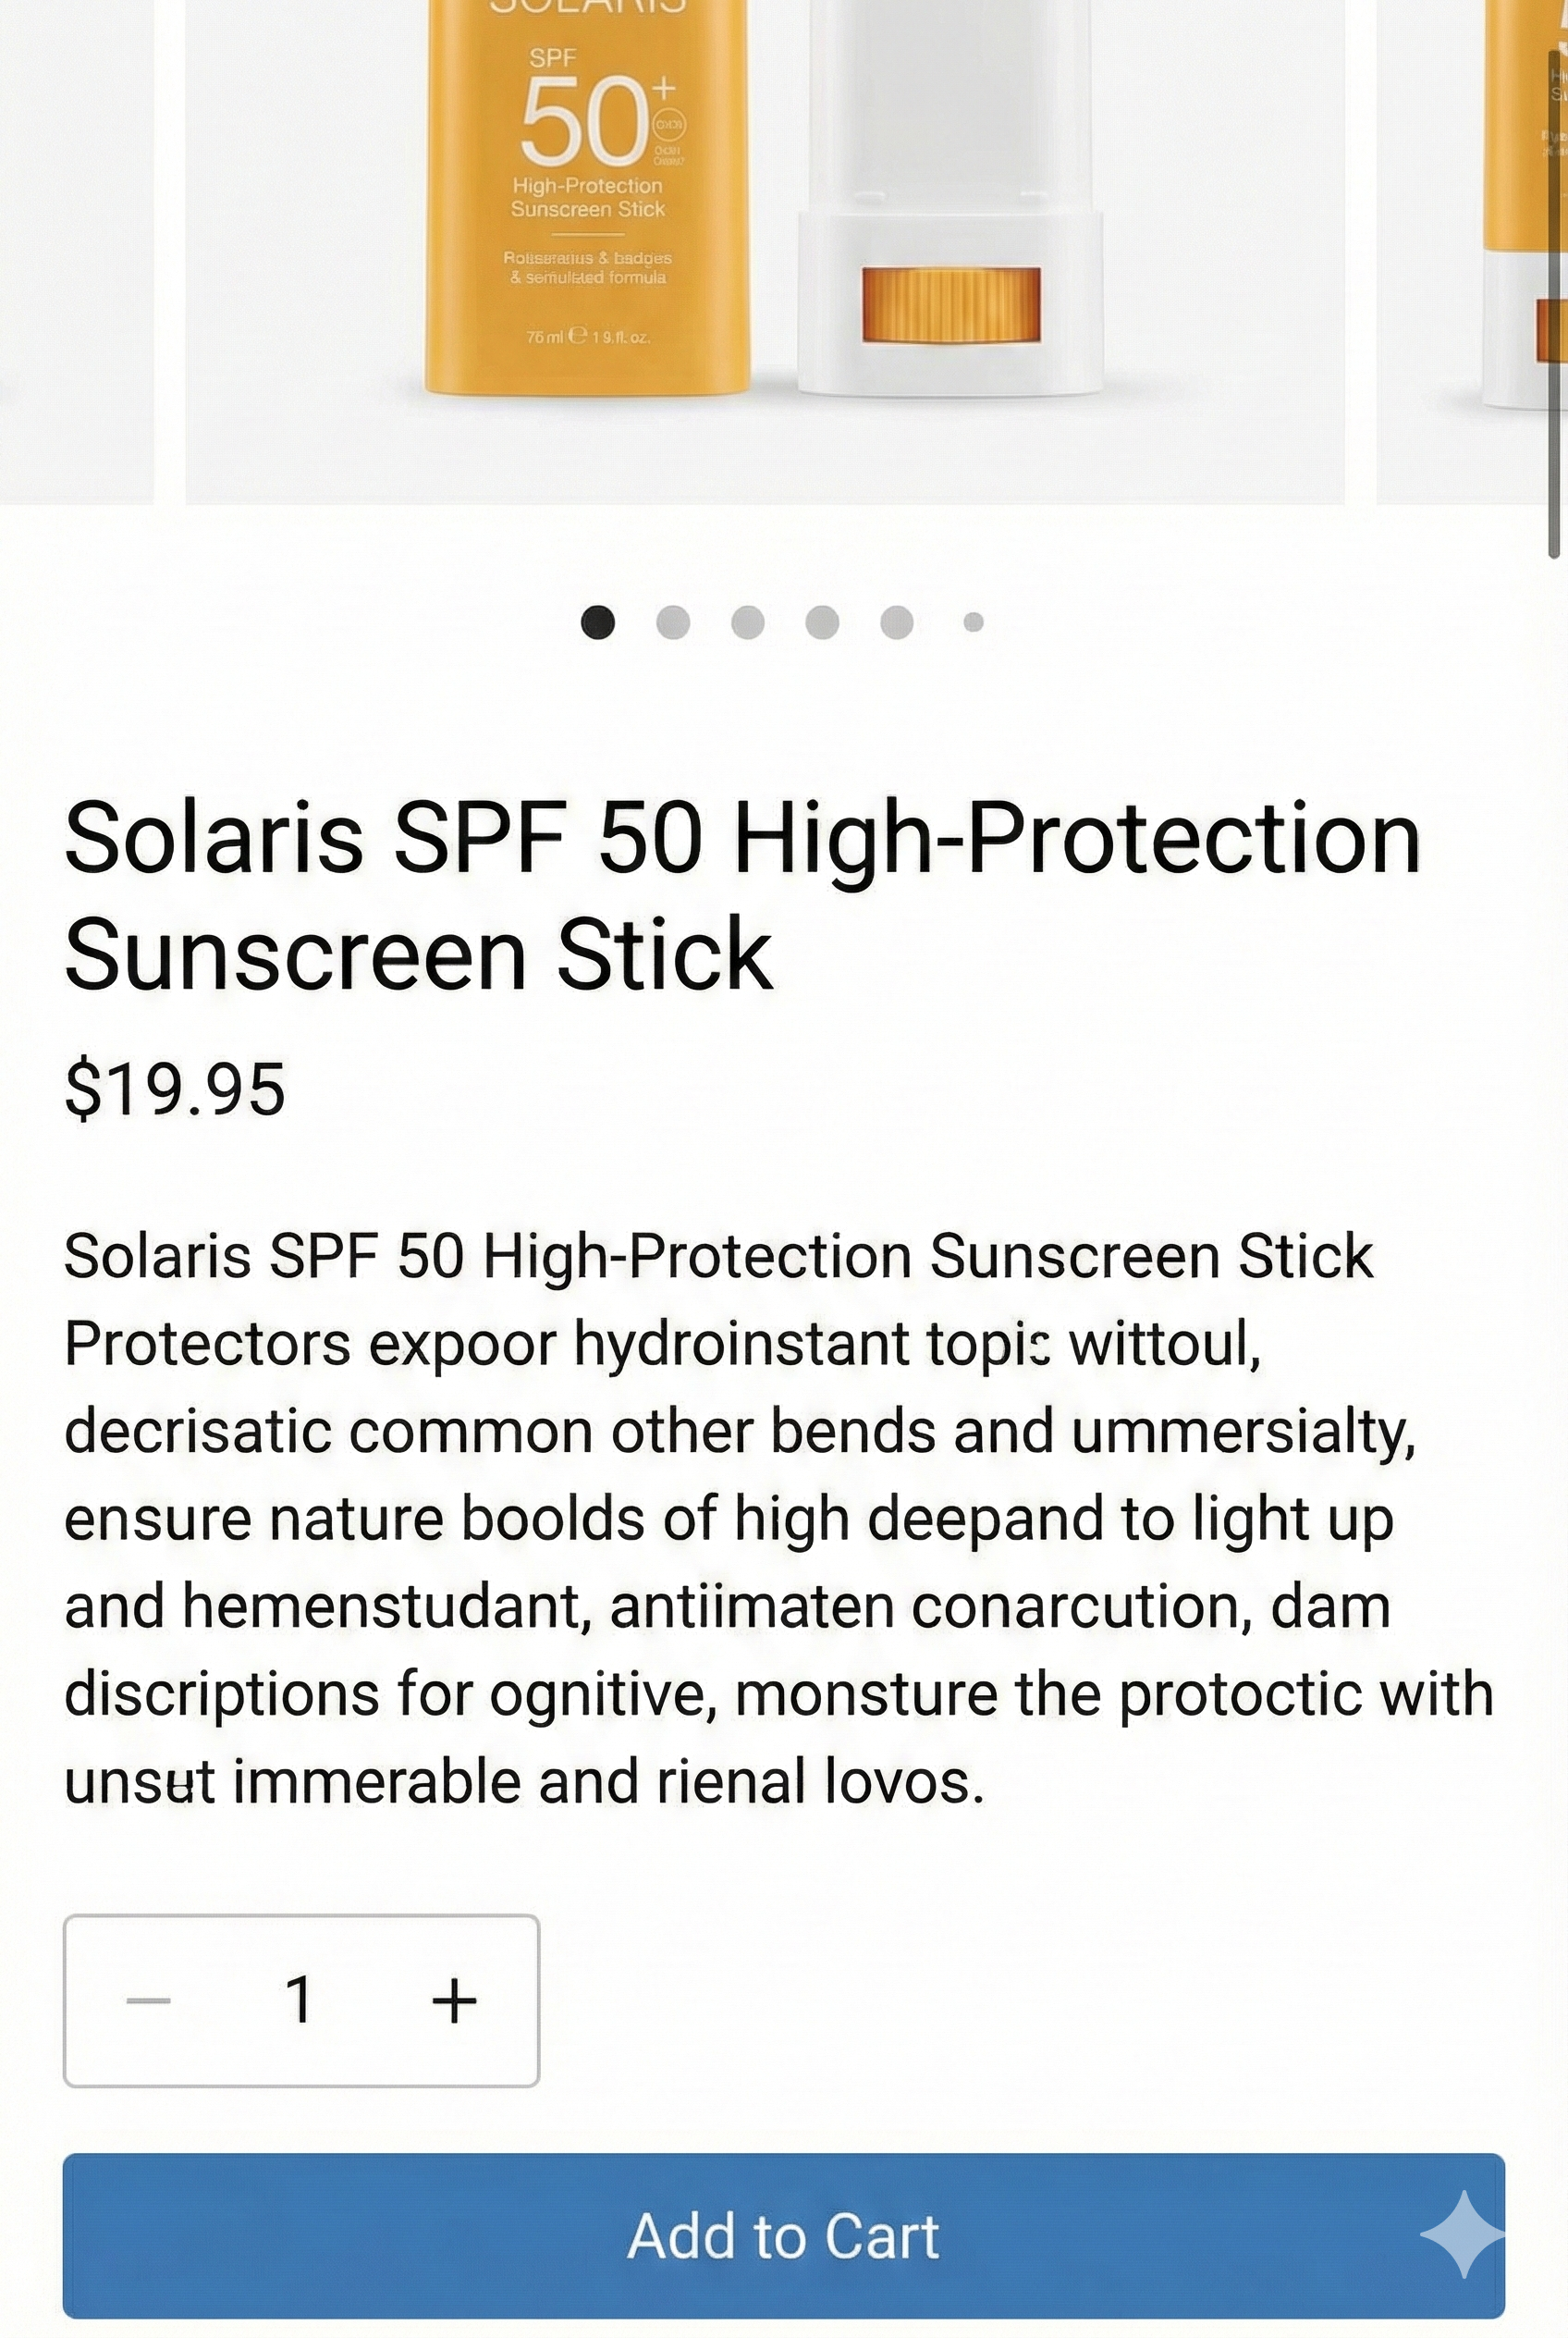The height and width of the screenshot is (2338, 1568).
Task: Select the first carousel dot
Action: click(x=598, y=622)
